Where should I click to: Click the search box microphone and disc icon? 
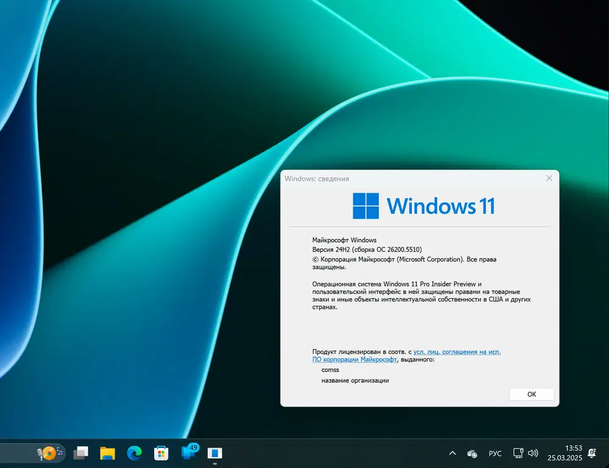point(50,453)
